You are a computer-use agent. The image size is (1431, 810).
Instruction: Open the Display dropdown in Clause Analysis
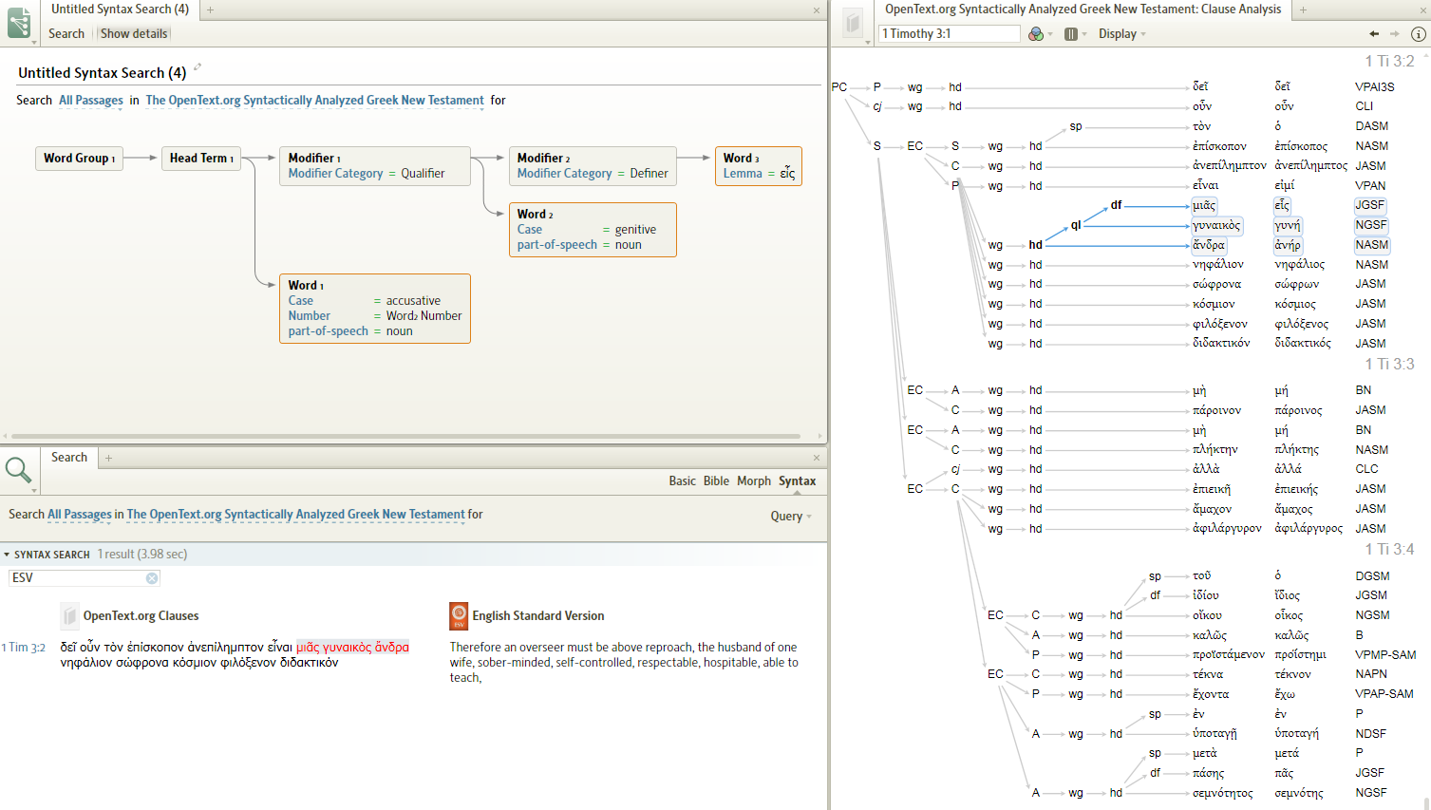[x=1122, y=34]
